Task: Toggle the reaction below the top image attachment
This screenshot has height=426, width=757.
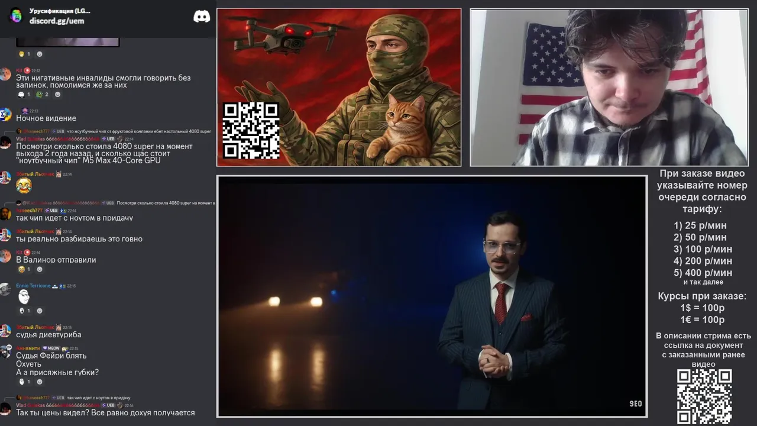Action: click(x=24, y=54)
